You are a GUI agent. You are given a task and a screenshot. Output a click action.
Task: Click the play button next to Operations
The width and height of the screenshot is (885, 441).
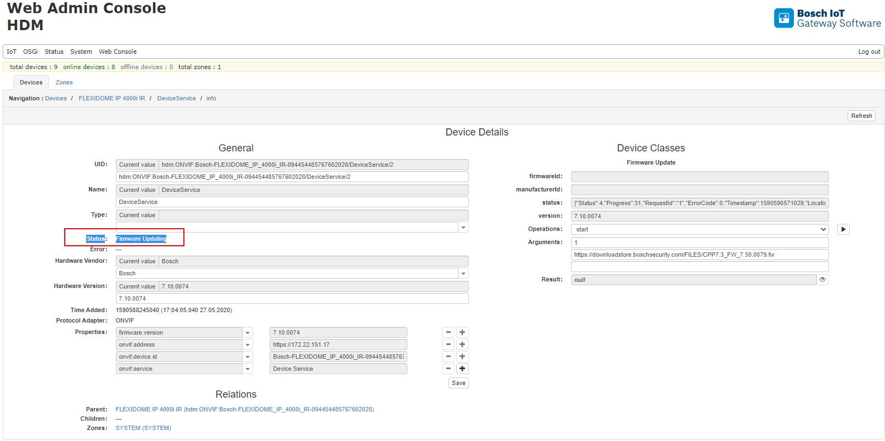843,229
